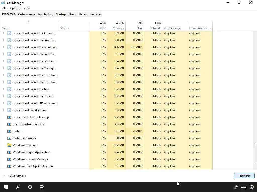Sort by the Power usage column header
The height and width of the screenshot is (192, 257).
175,26
